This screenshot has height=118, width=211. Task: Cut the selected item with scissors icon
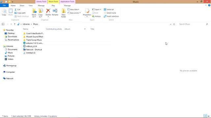coord(17,10)
